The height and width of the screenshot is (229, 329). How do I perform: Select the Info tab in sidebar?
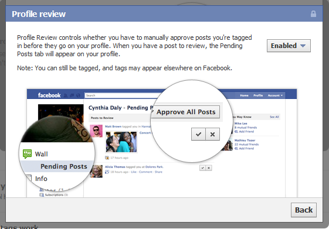coord(41,179)
